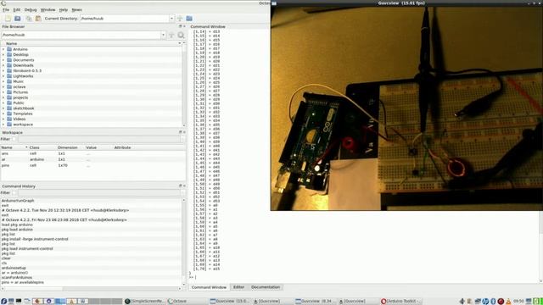Expand the octave folder

3,86
